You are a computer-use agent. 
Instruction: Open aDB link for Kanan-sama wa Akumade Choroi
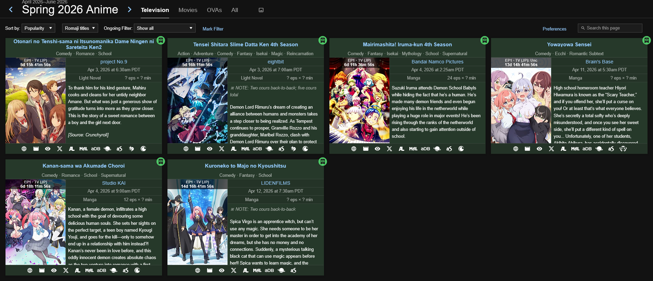(x=102, y=270)
